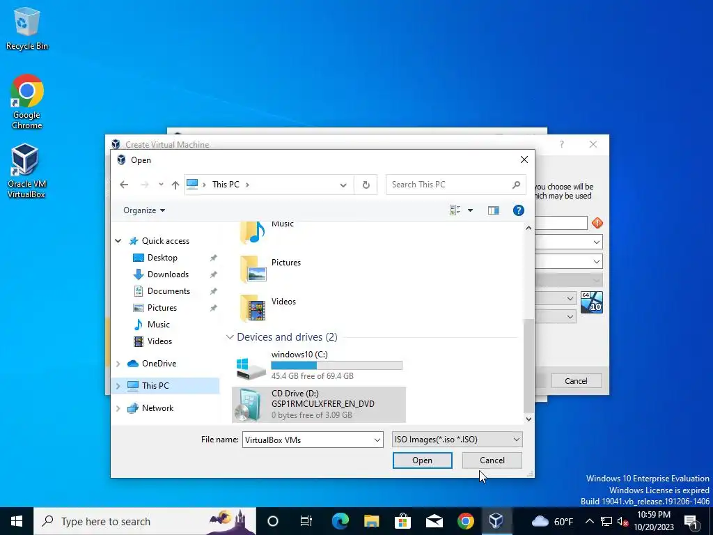Click the search magnifier in Search This PC

pyautogui.click(x=516, y=185)
